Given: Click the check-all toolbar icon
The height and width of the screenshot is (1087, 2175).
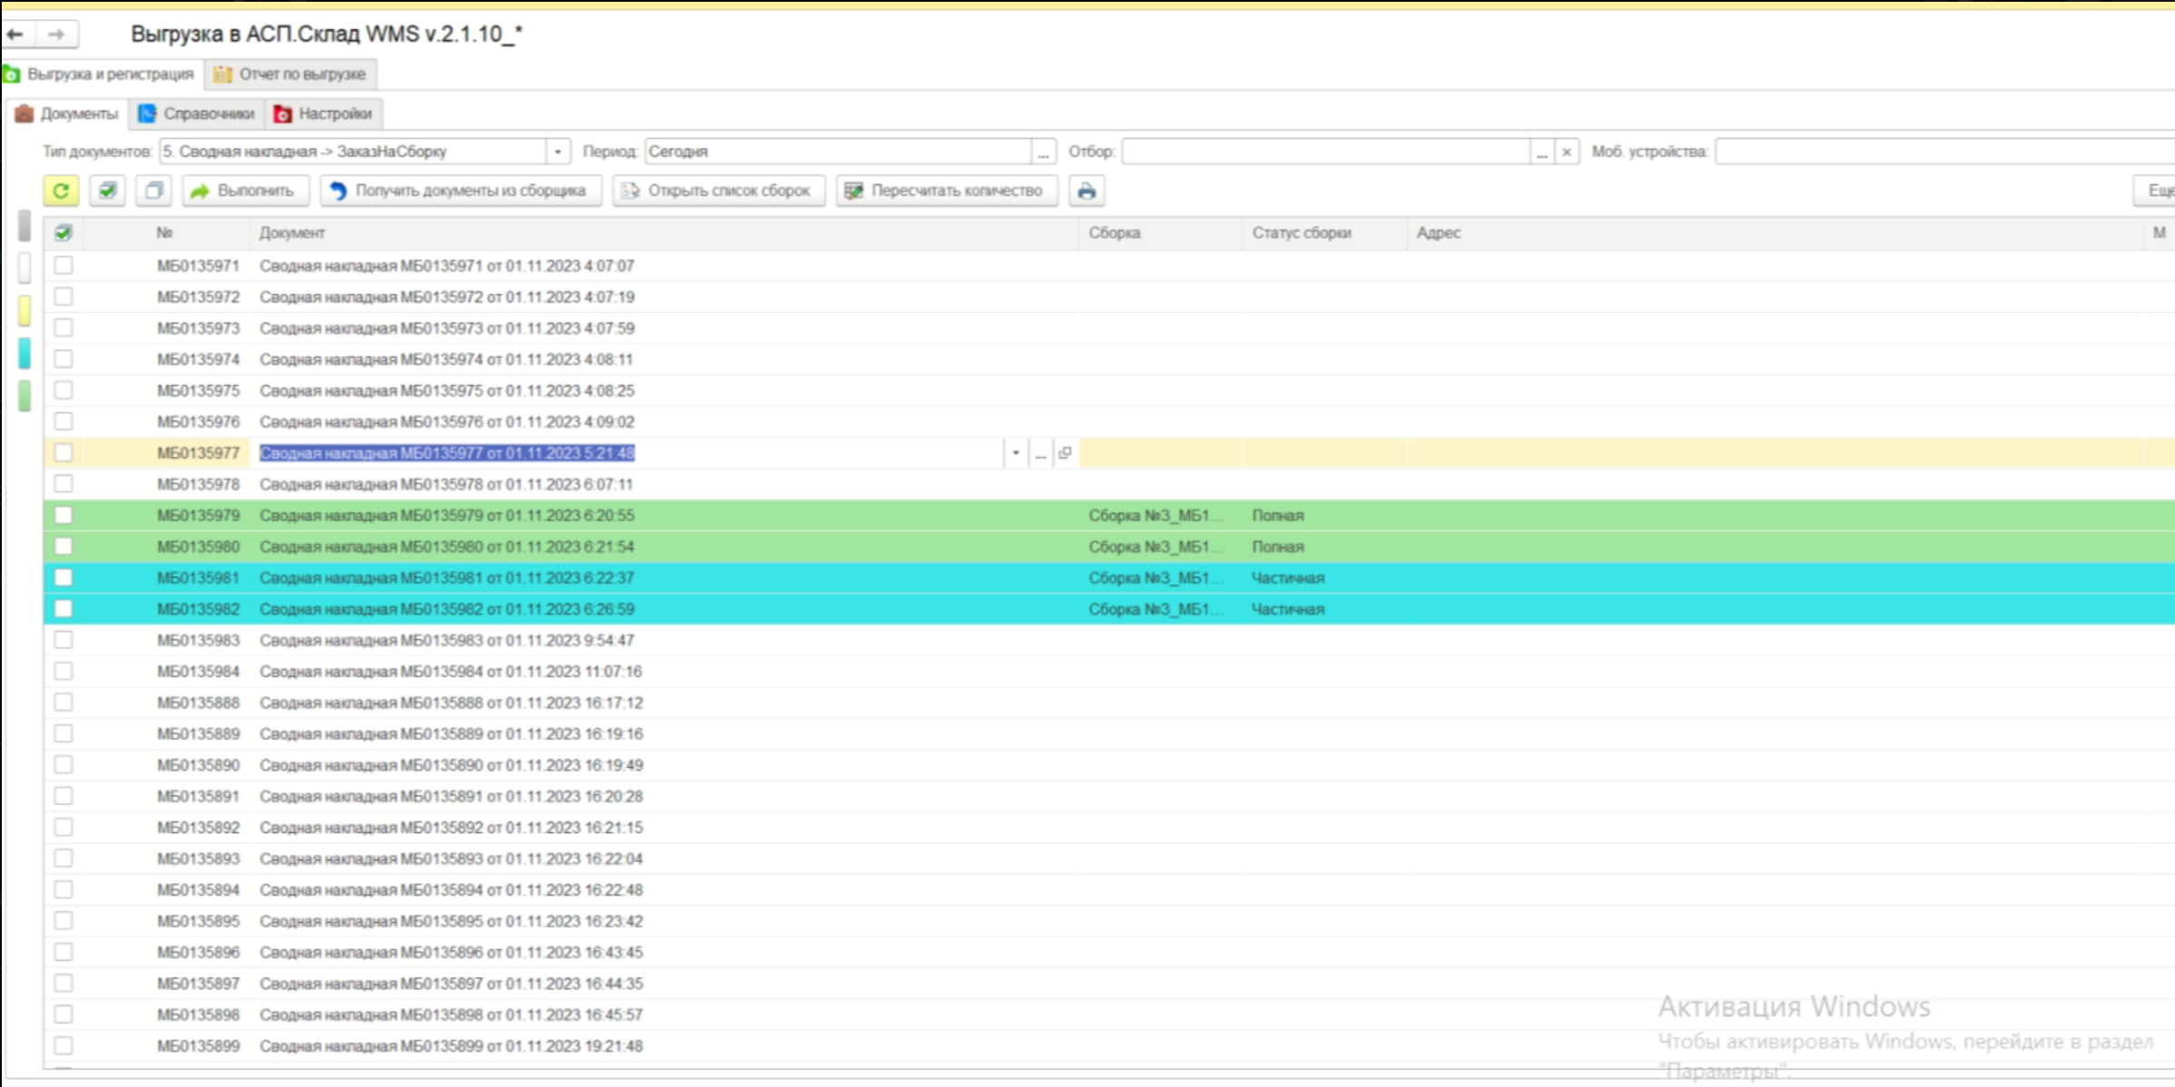Looking at the screenshot, I should 107,190.
